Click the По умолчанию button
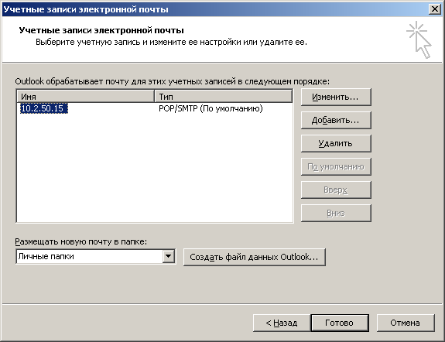 coord(336,166)
